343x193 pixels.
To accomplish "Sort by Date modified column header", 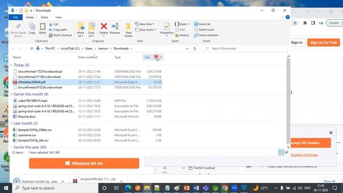I will pyautogui.click(x=87, y=57).
